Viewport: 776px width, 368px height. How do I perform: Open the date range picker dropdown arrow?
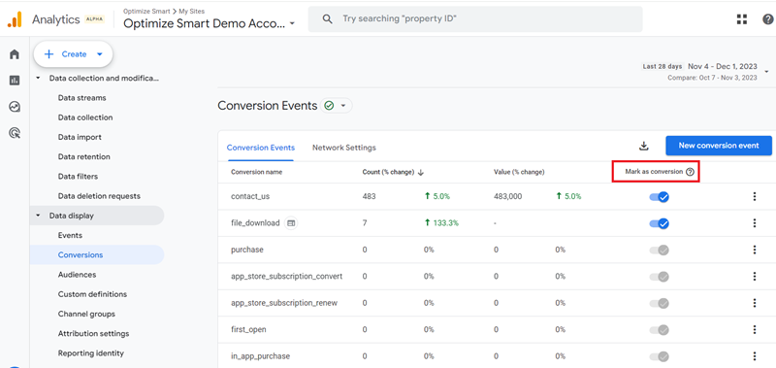(x=766, y=72)
